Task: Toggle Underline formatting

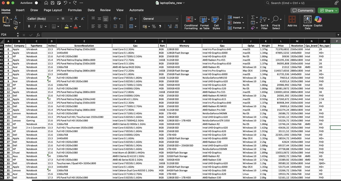Action: [41, 26]
